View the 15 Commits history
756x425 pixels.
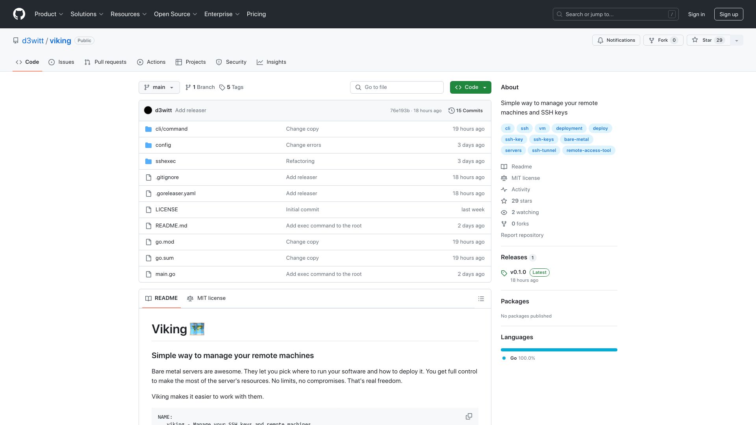tap(465, 111)
